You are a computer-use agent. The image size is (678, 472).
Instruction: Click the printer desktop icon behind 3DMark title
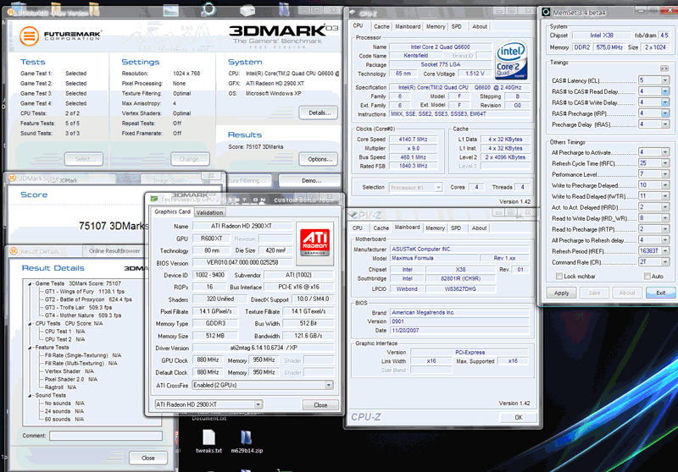tap(247, 10)
